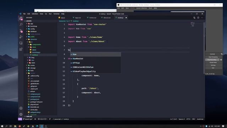This screenshot has width=227, height=128.
Task: Click the remote indicator in status bar
Action: tap(20, 119)
